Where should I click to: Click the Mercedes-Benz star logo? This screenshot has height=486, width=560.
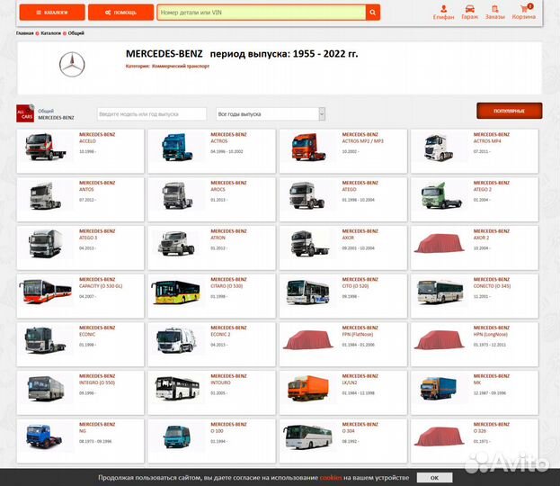[x=72, y=65]
